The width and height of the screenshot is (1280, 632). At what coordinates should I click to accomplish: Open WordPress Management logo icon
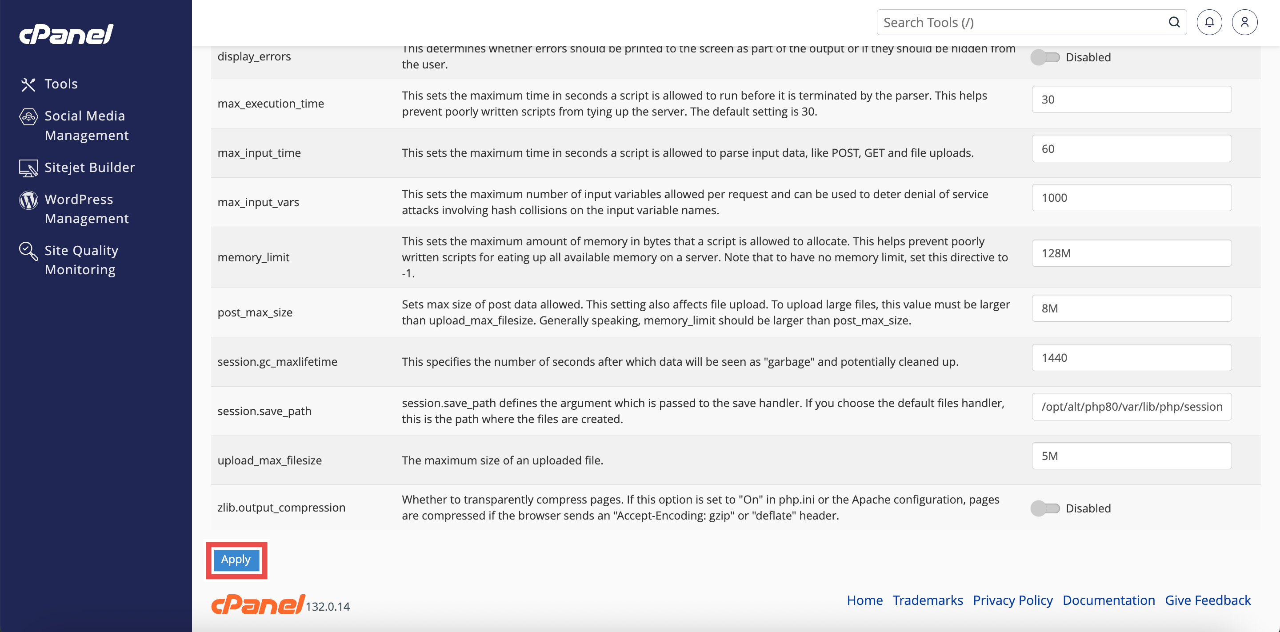click(28, 200)
